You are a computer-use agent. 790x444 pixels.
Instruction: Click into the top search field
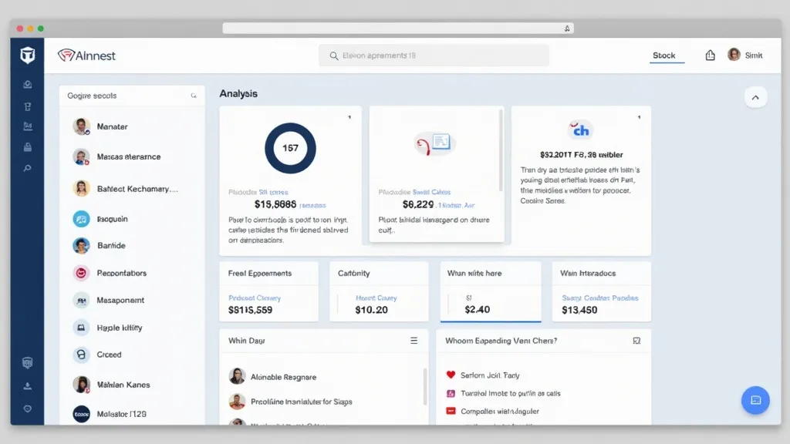(434, 55)
